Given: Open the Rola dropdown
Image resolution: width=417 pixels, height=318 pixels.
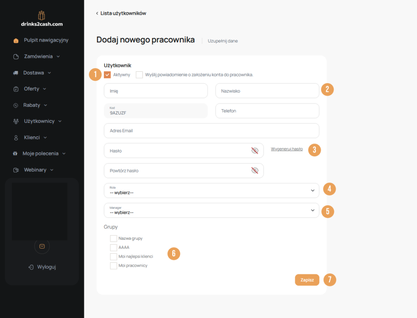Looking at the screenshot, I should click(x=211, y=190).
